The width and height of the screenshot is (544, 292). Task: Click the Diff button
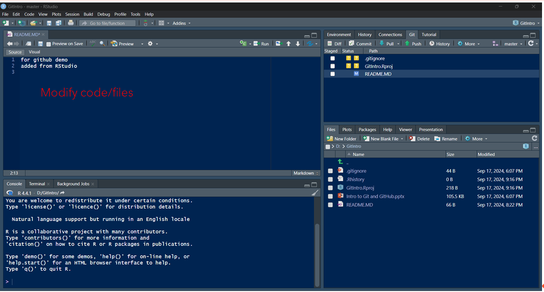coord(335,44)
